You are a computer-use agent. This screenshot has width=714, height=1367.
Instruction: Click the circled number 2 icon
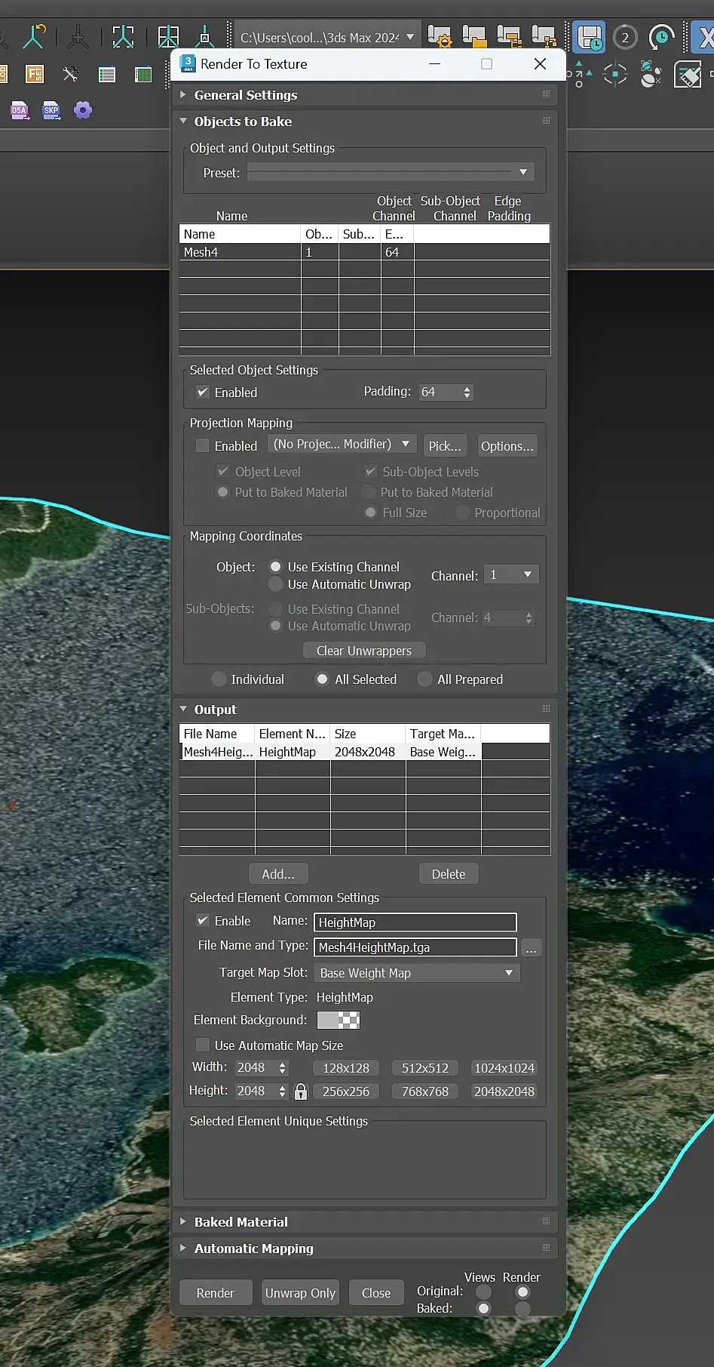point(625,37)
